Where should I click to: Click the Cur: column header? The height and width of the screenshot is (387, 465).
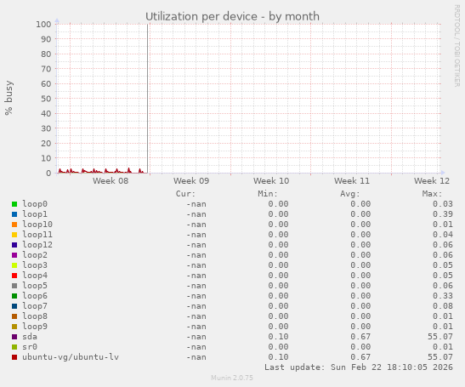(x=185, y=194)
